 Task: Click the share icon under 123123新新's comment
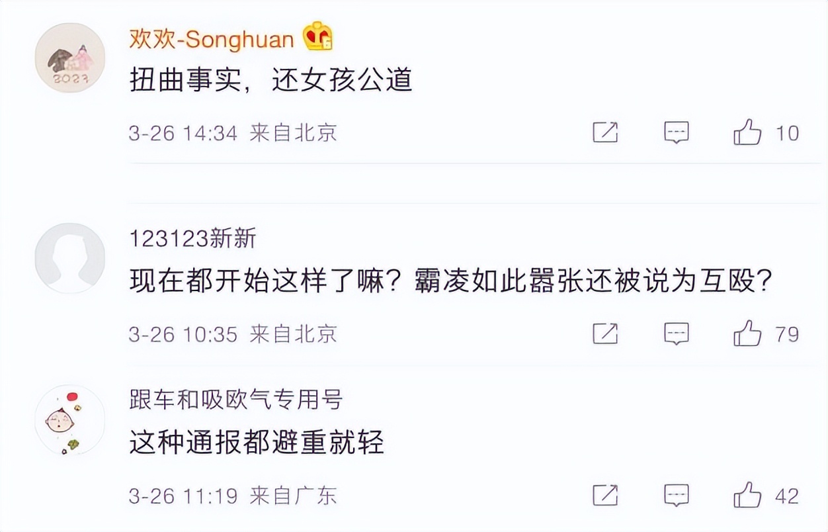tap(605, 334)
